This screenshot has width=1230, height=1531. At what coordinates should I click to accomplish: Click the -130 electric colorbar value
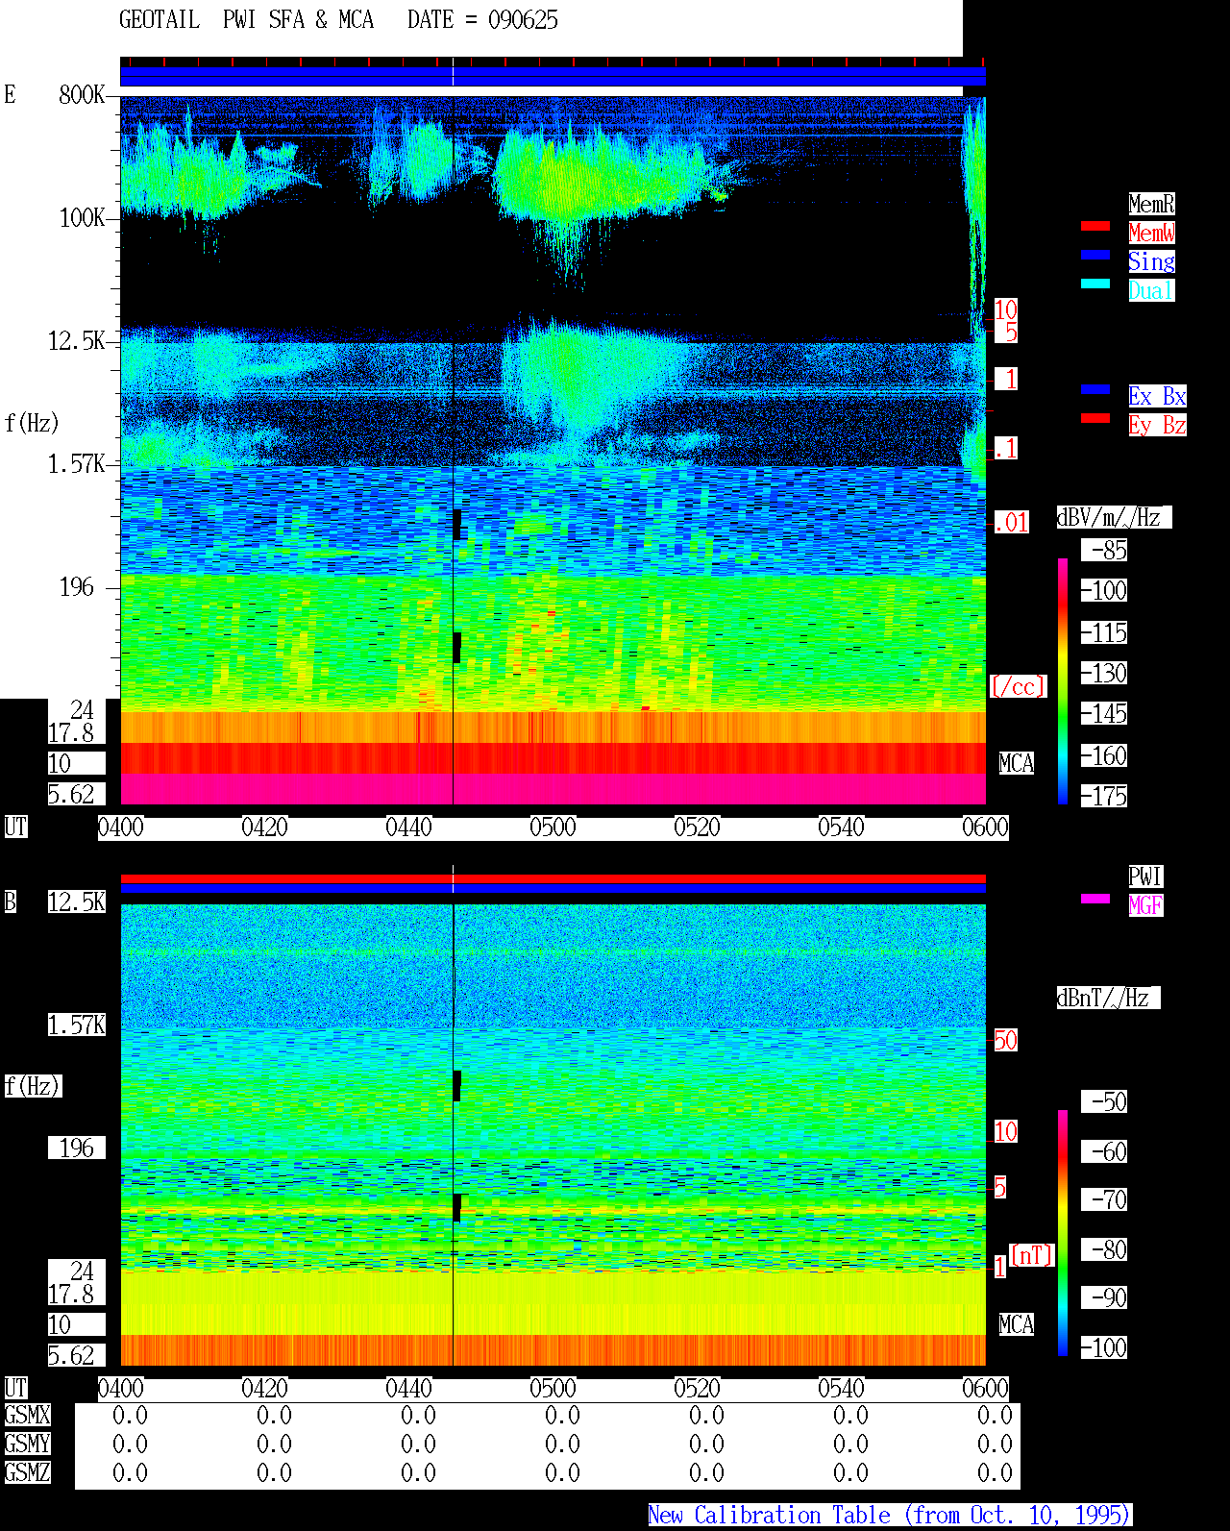pyautogui.click(x=1104, y=673)
